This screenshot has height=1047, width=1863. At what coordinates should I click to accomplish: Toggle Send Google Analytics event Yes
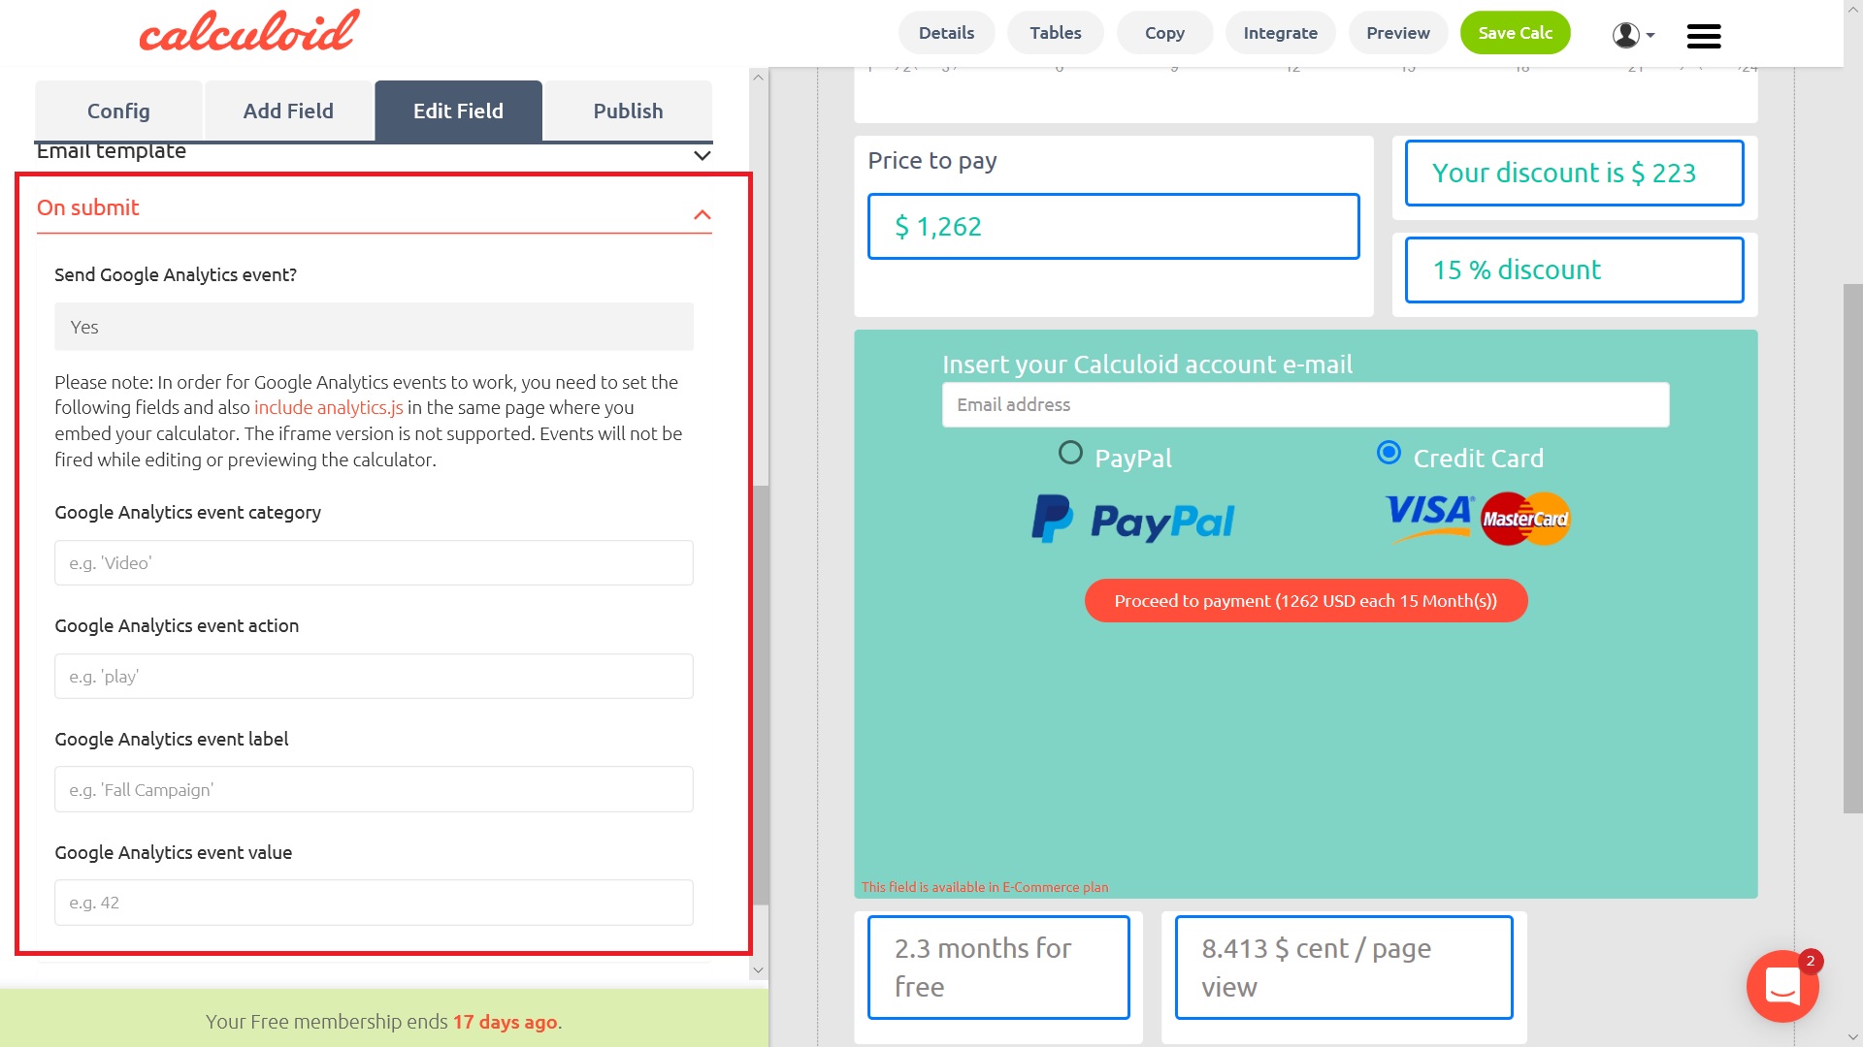(374, 326)
